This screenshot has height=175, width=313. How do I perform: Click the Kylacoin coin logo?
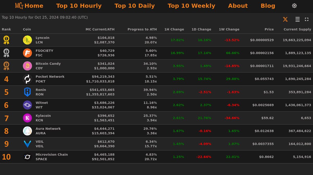[27, 118]
